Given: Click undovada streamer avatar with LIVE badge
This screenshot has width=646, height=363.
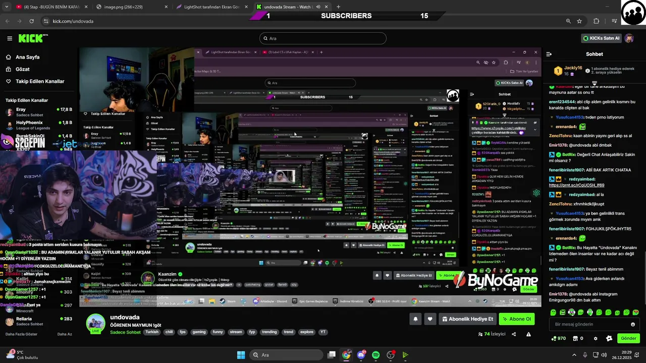Looking at the screenshot, I should [95, 323].
